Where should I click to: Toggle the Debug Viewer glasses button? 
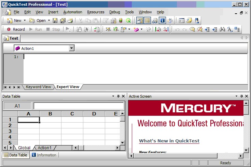[155, 20]
